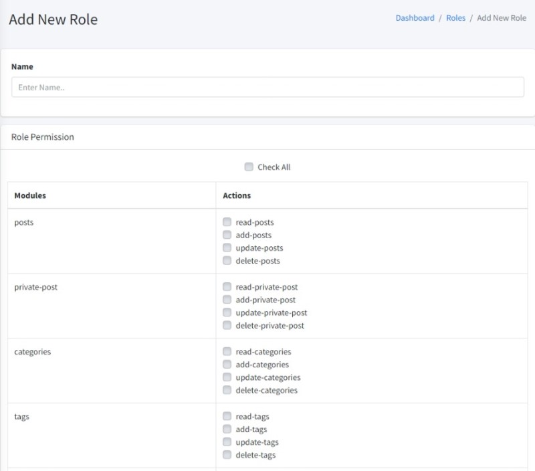Enable the add-posts permission
Screen dimensions: 535x471
tap(227, 235)
